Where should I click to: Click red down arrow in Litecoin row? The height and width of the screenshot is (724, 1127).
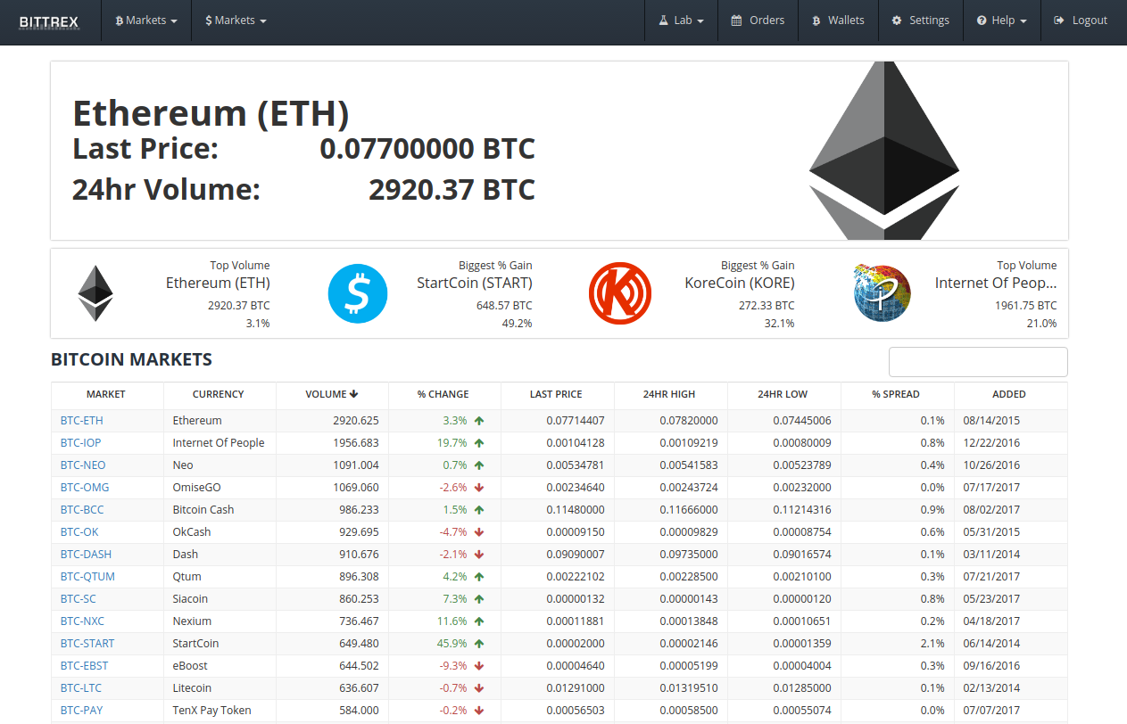(x=479, y=688)
